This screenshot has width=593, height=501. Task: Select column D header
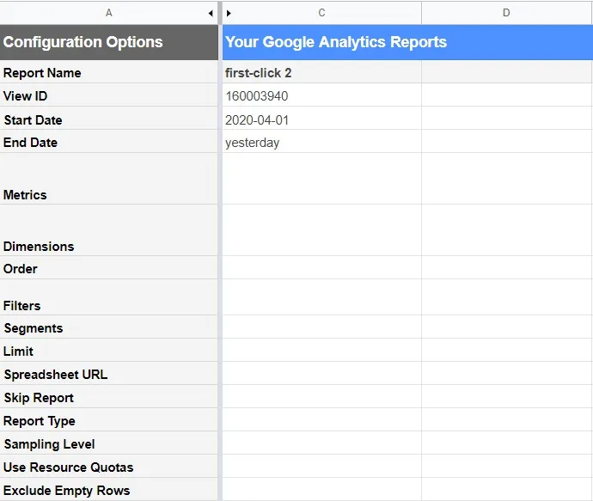click(507, 13)
